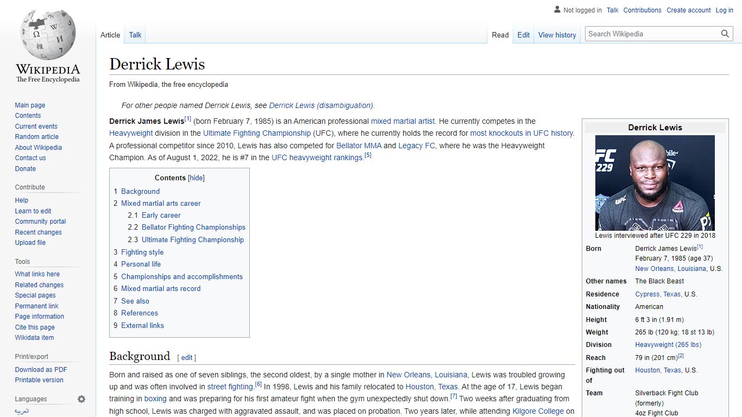Open UFC heavyweight rankings link
Viewport: 742px width, 417px height.
317,157
